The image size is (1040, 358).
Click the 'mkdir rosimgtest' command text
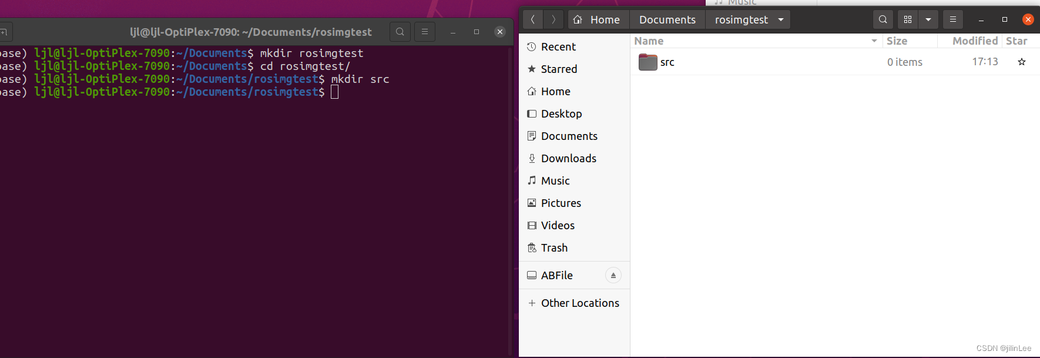point(311,53)
